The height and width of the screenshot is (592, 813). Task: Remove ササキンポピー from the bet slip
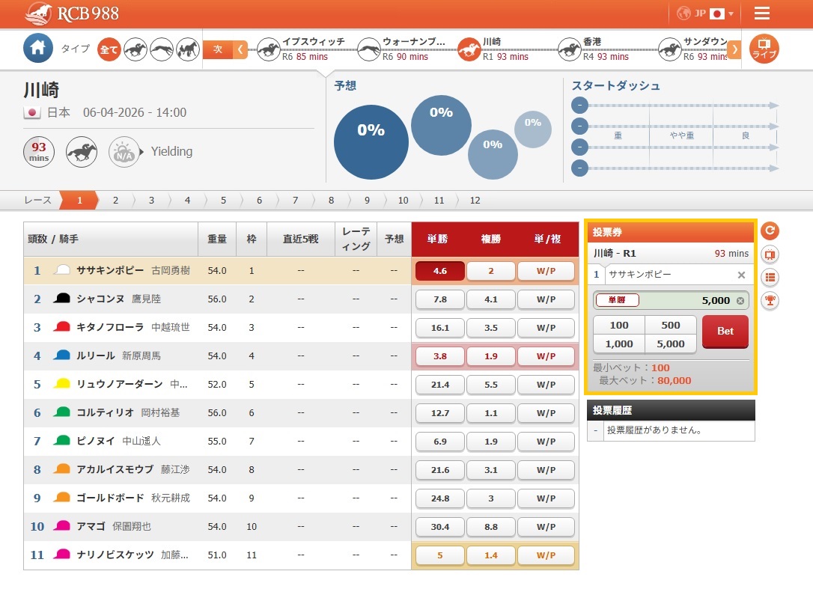740,275
